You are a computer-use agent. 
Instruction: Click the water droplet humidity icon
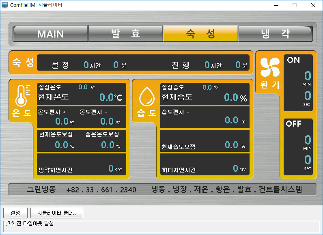[x=146, y=97]
